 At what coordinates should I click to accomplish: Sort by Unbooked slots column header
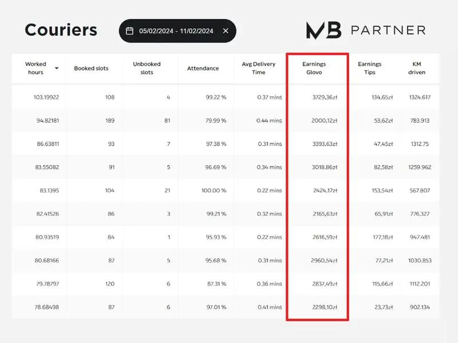tap(147, 69)
